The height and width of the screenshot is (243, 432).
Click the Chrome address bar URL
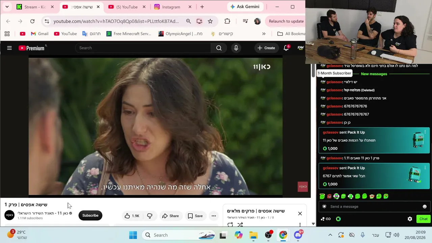pyautogui.click(x=116, y=21)
